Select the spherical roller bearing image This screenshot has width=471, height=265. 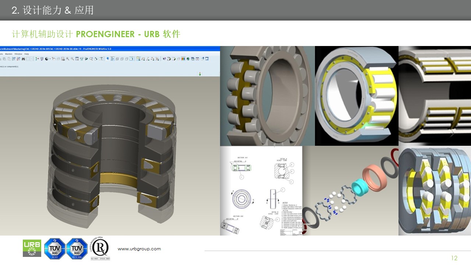[268, 96]
